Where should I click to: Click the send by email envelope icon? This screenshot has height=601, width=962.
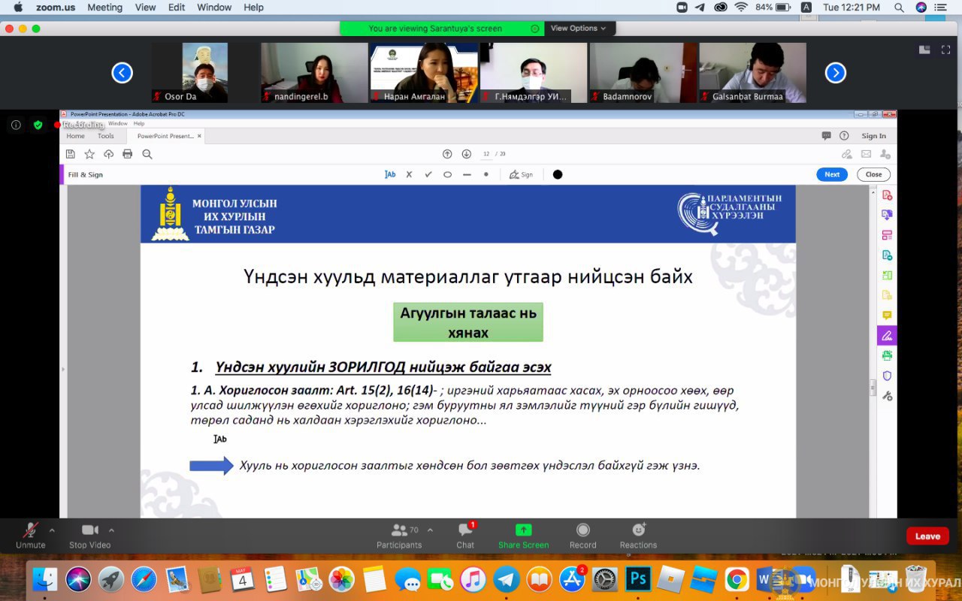(x=866, y=154)
